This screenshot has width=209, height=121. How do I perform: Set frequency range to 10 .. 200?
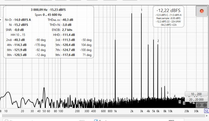[x=196, y=94]
